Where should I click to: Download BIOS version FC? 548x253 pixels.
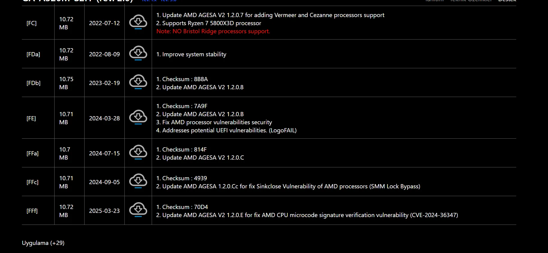pos(138,22)
